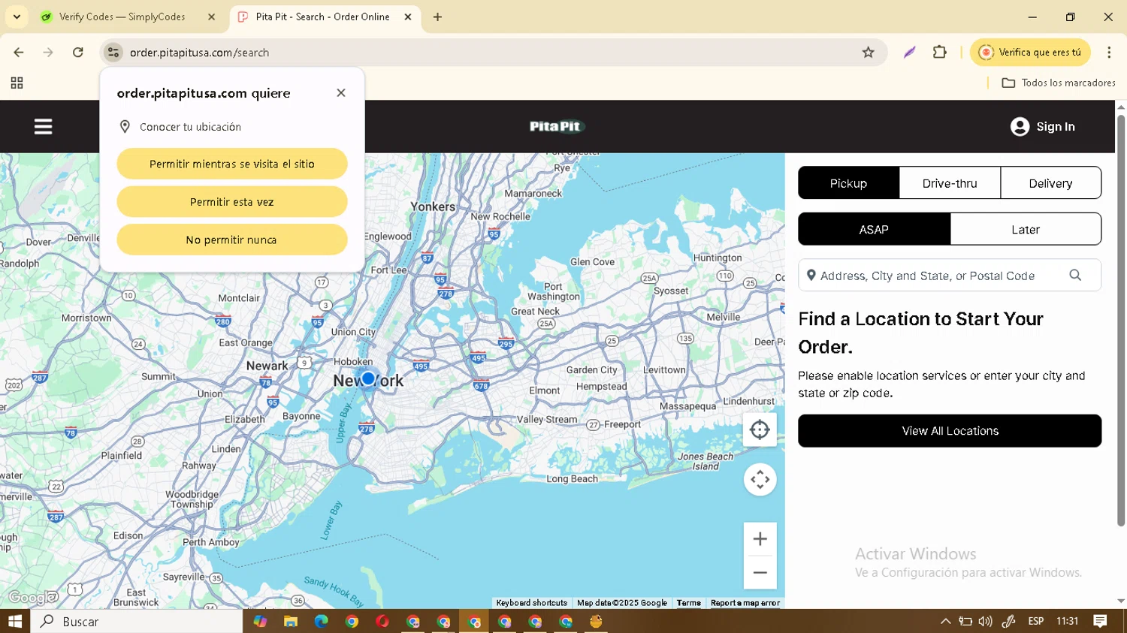Screen dimensions: 1127x633
Task: Reload the current page
Action: point(78,53)
